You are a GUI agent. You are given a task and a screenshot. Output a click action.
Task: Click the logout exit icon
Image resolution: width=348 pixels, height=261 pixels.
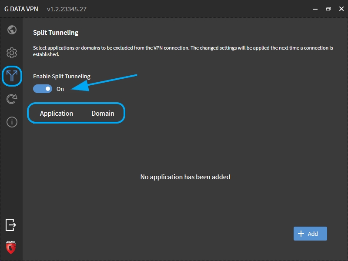pos(10,224)
